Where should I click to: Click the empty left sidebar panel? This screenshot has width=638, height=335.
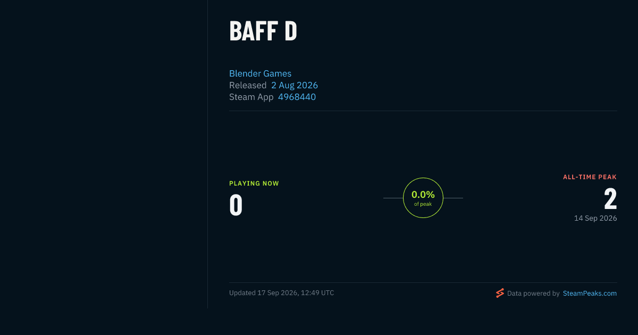(104, 154)
